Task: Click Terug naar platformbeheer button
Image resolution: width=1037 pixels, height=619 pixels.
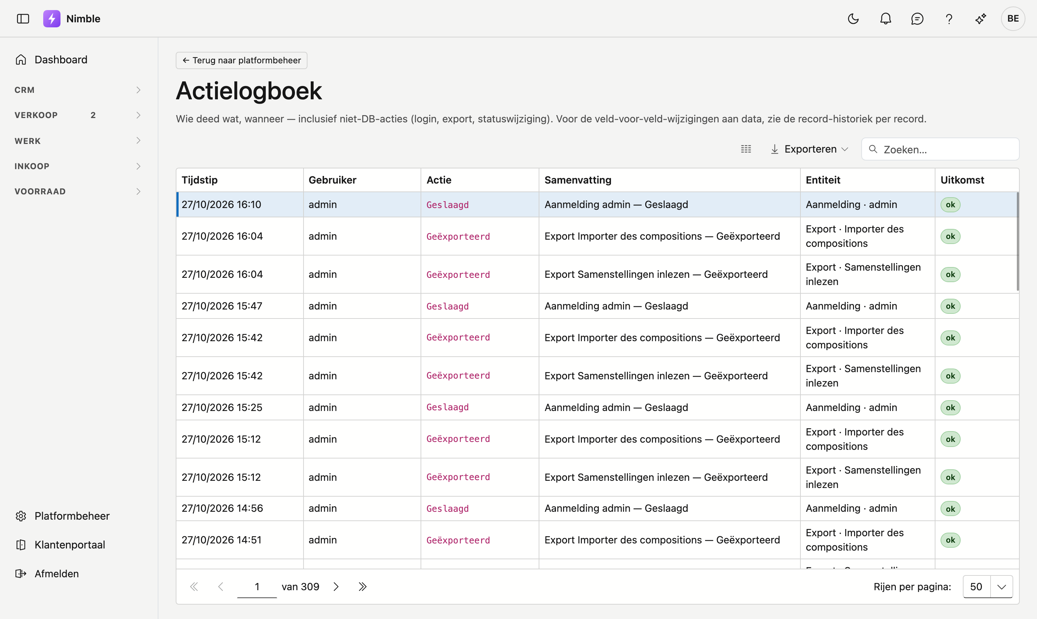Action: [242, 60]
